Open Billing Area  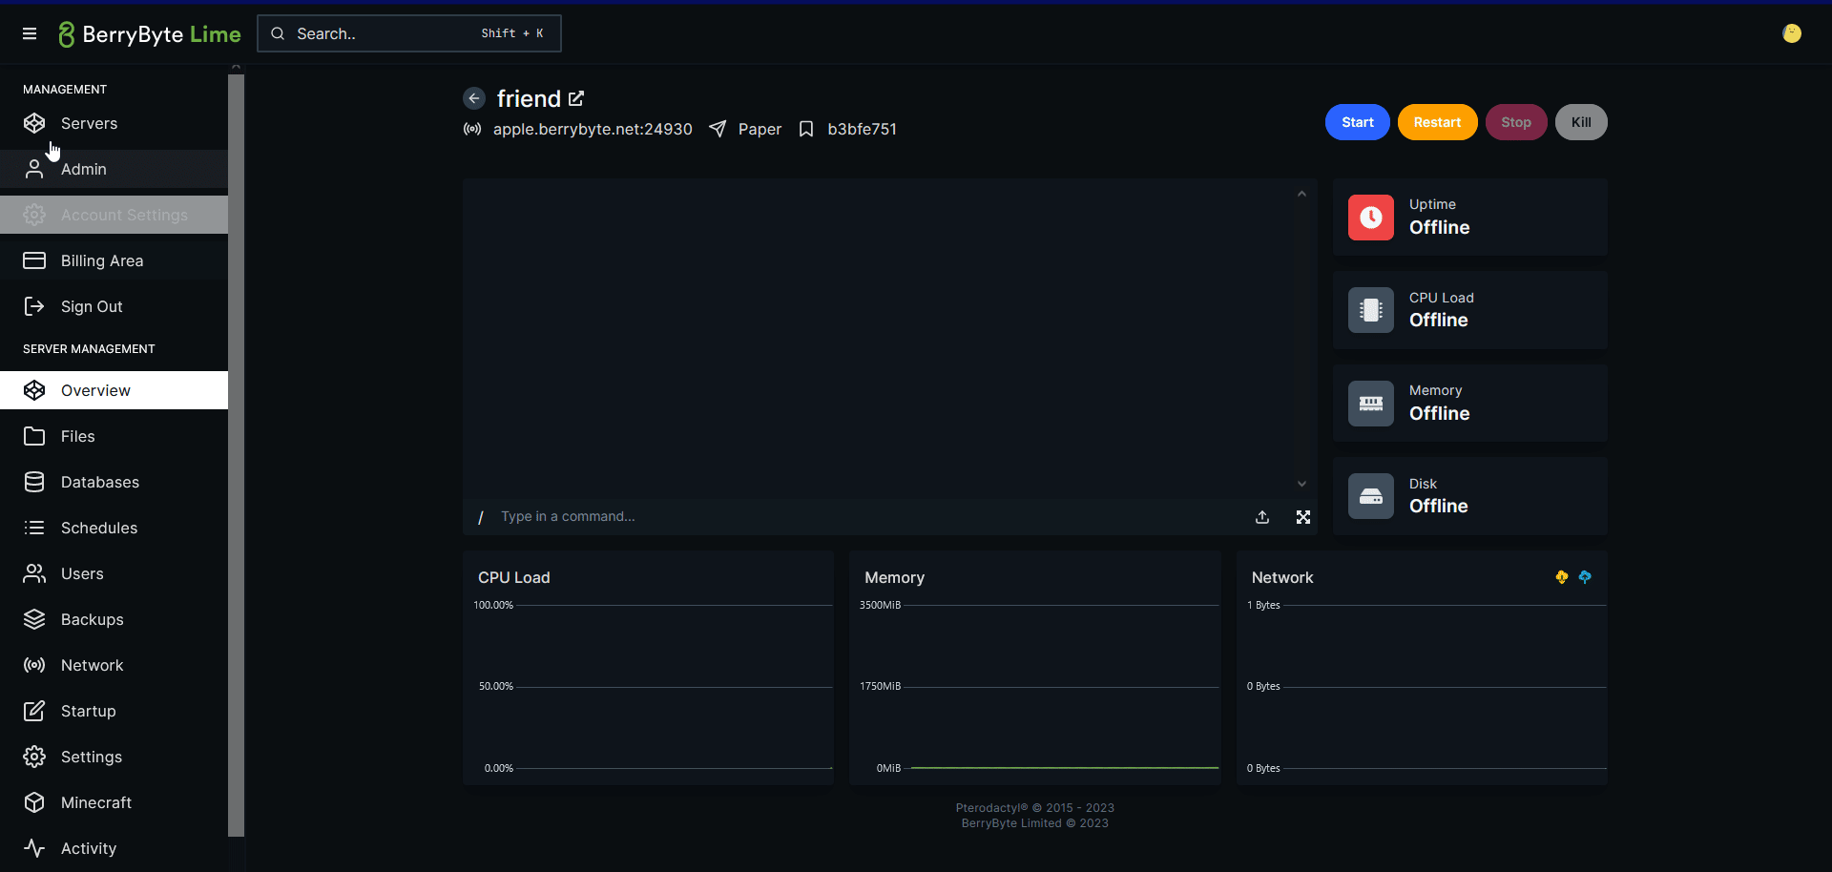[x=114, y=260]
